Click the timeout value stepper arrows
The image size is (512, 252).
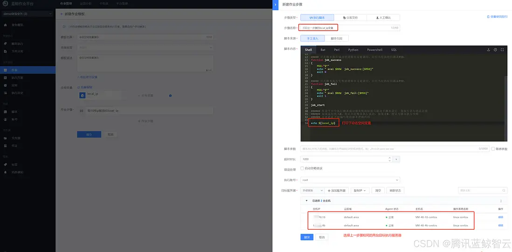point(389,159)
